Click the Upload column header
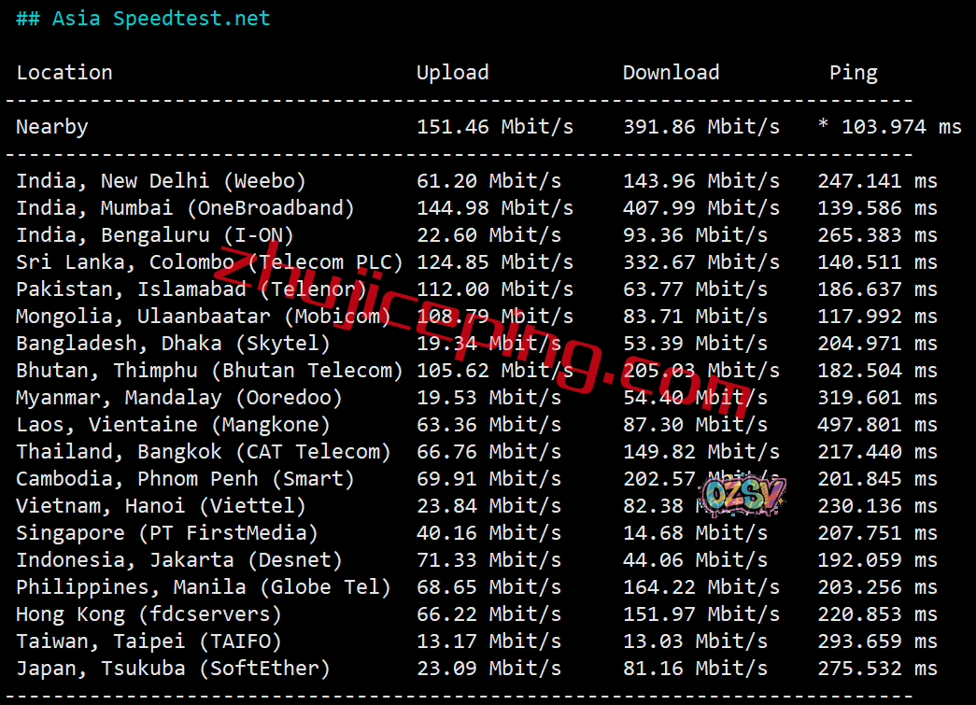This screenshot has width=976, height=705. click(x=452, y=73)
